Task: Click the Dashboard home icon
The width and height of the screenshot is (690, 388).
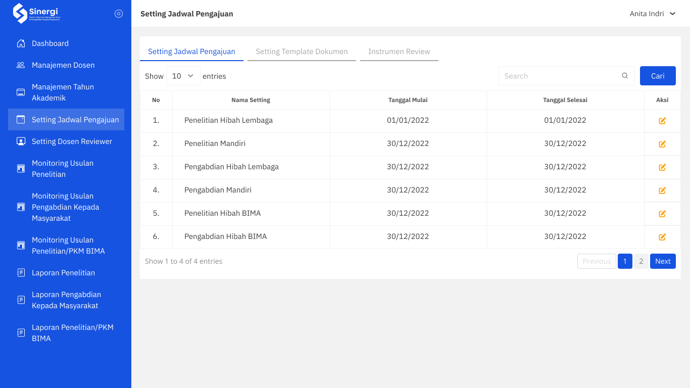Action: point(21,43)
